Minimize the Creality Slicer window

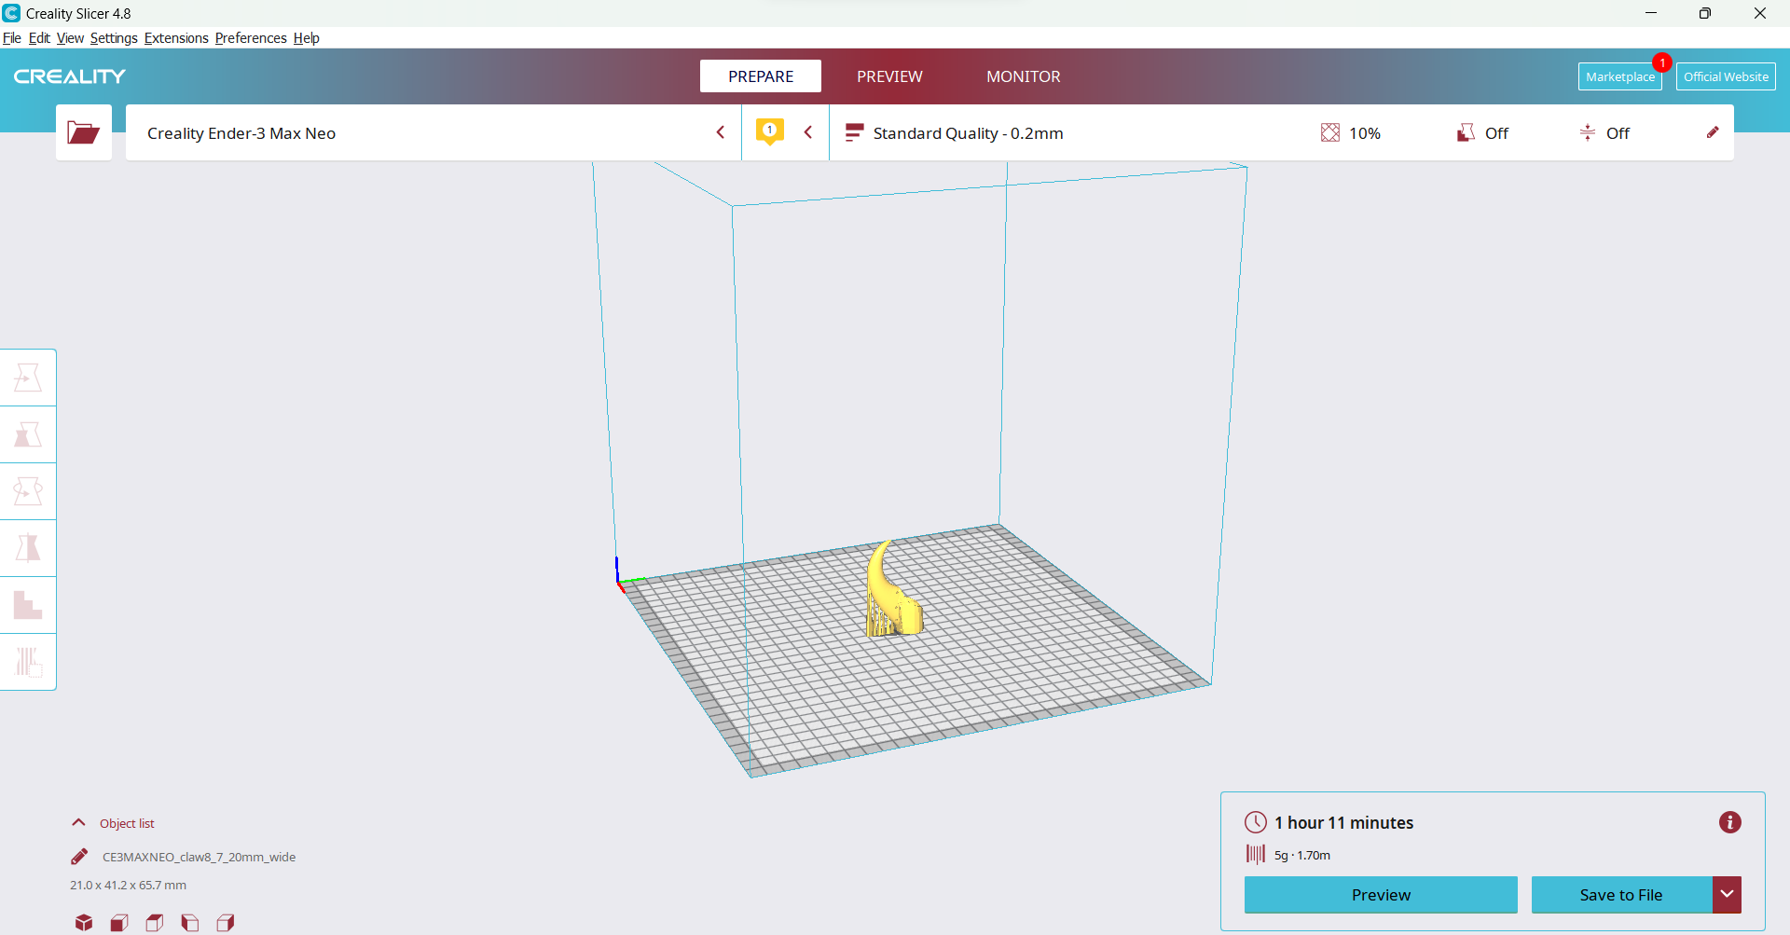[x=1651, y=13]
